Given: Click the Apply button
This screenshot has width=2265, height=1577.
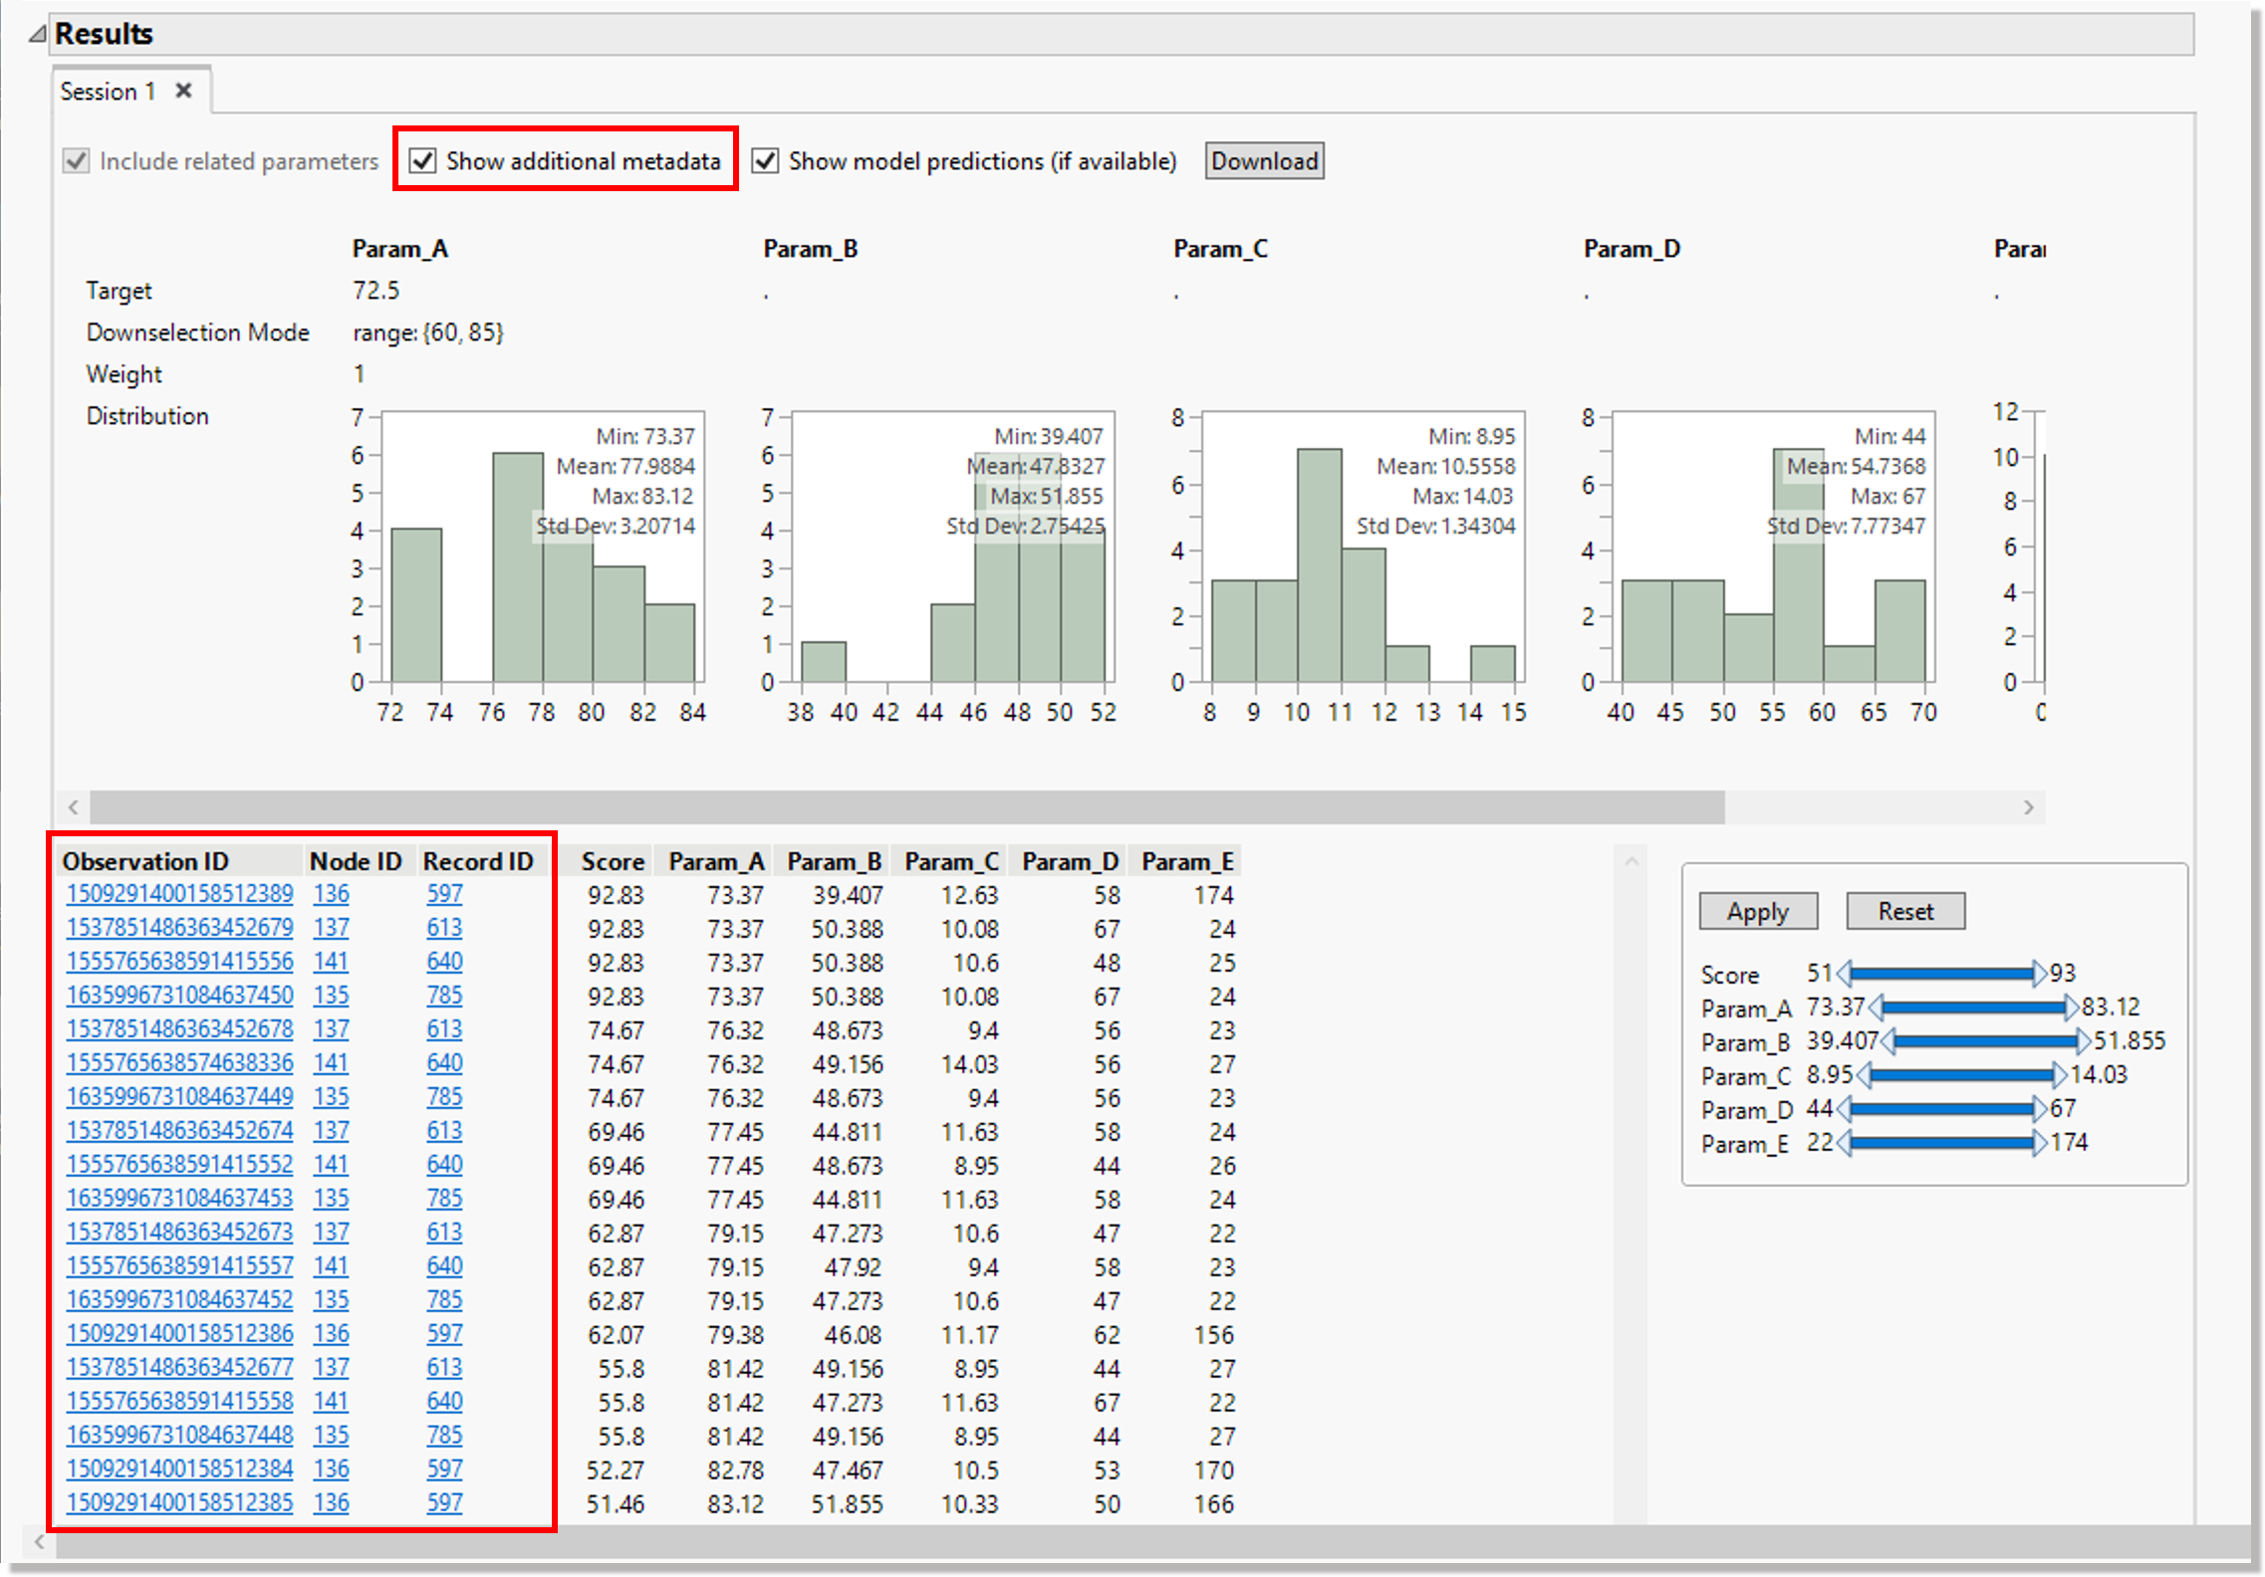Looking at the screenshot, I should [1758, 911].
